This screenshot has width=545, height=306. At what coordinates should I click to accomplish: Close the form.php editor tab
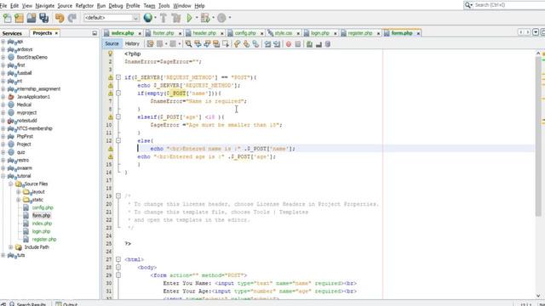click(x=418, y=33)
